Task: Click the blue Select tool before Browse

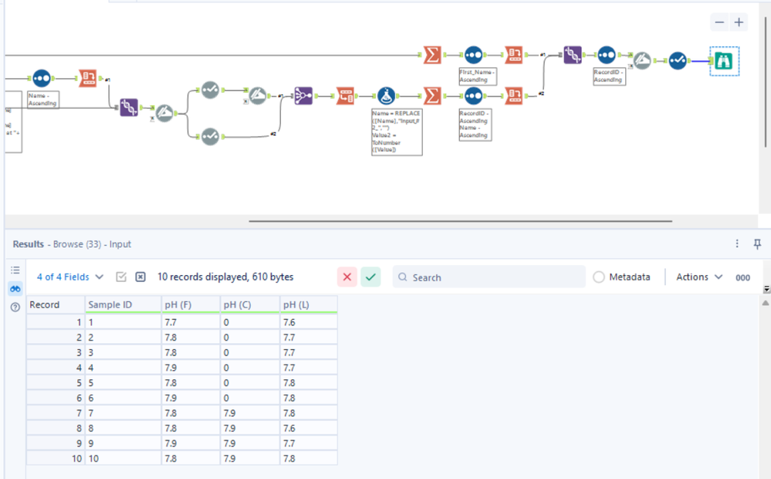Action: click(x=678, y=60)
